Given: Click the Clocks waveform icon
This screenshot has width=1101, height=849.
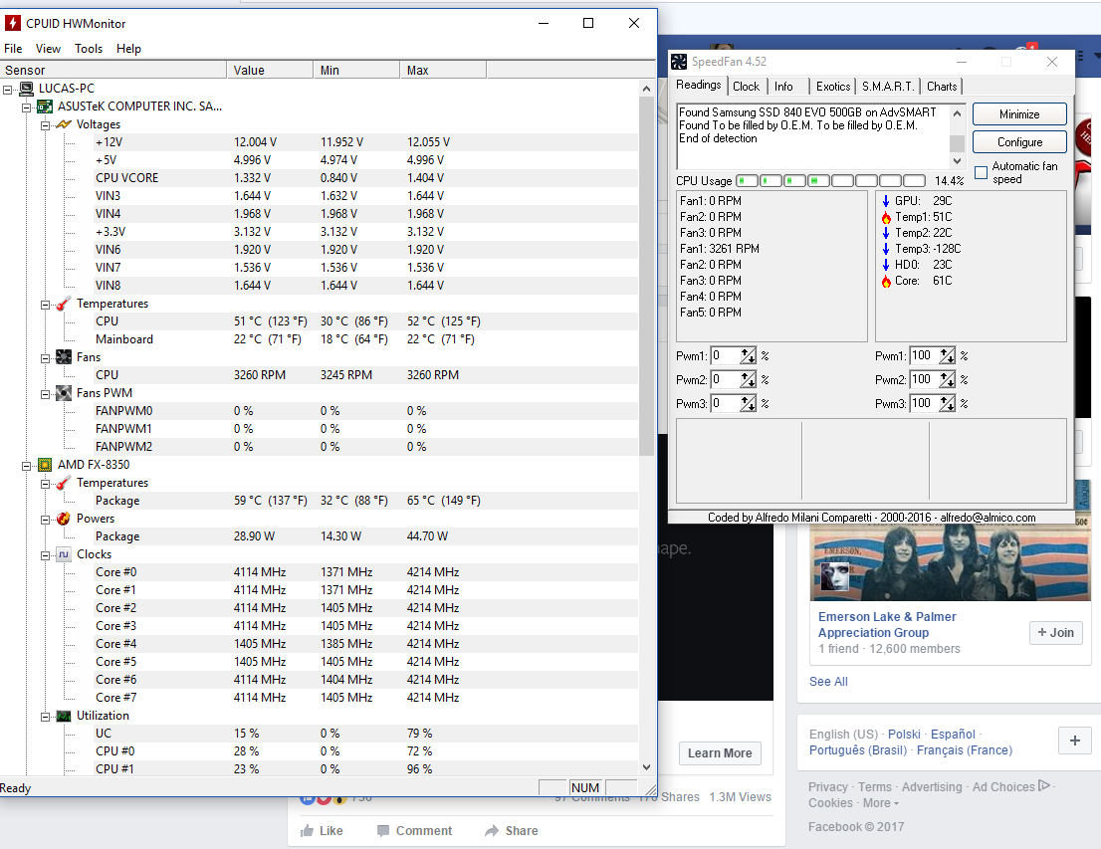Looking at the screenshot, I should tap(64, 554).
